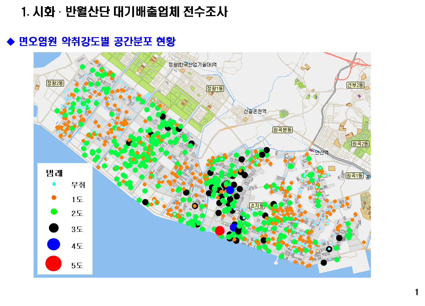Click the 원곡본동 map label

pos(282,130)
